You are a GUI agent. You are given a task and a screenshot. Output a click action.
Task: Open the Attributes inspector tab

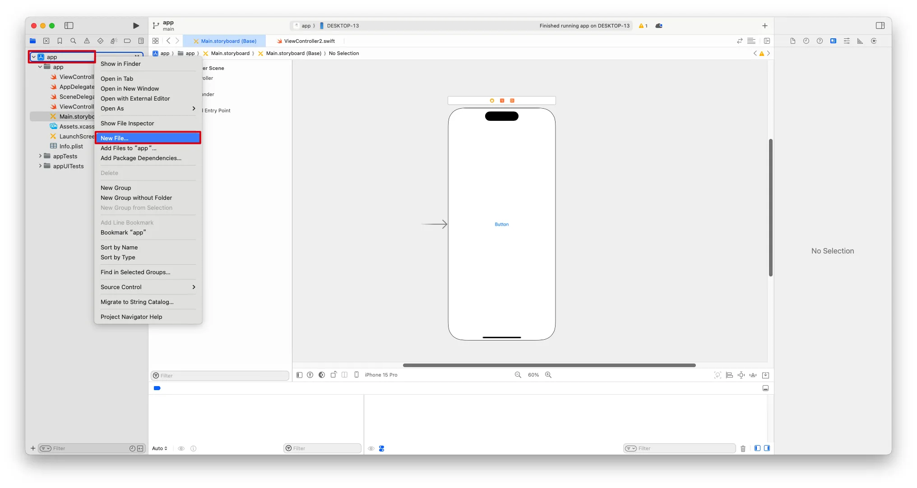tap(847, 41)
